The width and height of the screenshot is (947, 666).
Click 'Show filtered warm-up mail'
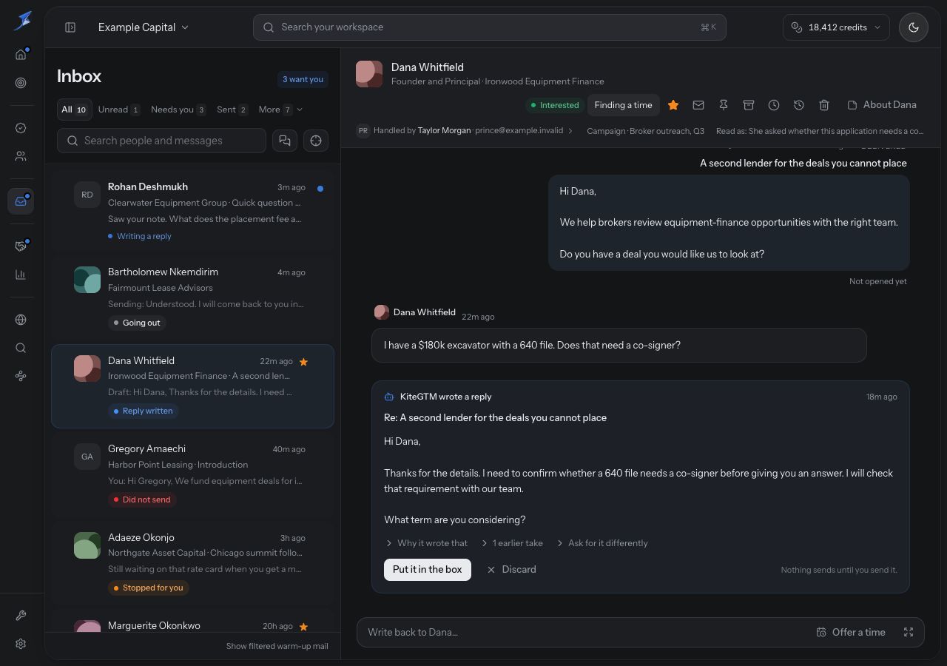coord(277,646)
